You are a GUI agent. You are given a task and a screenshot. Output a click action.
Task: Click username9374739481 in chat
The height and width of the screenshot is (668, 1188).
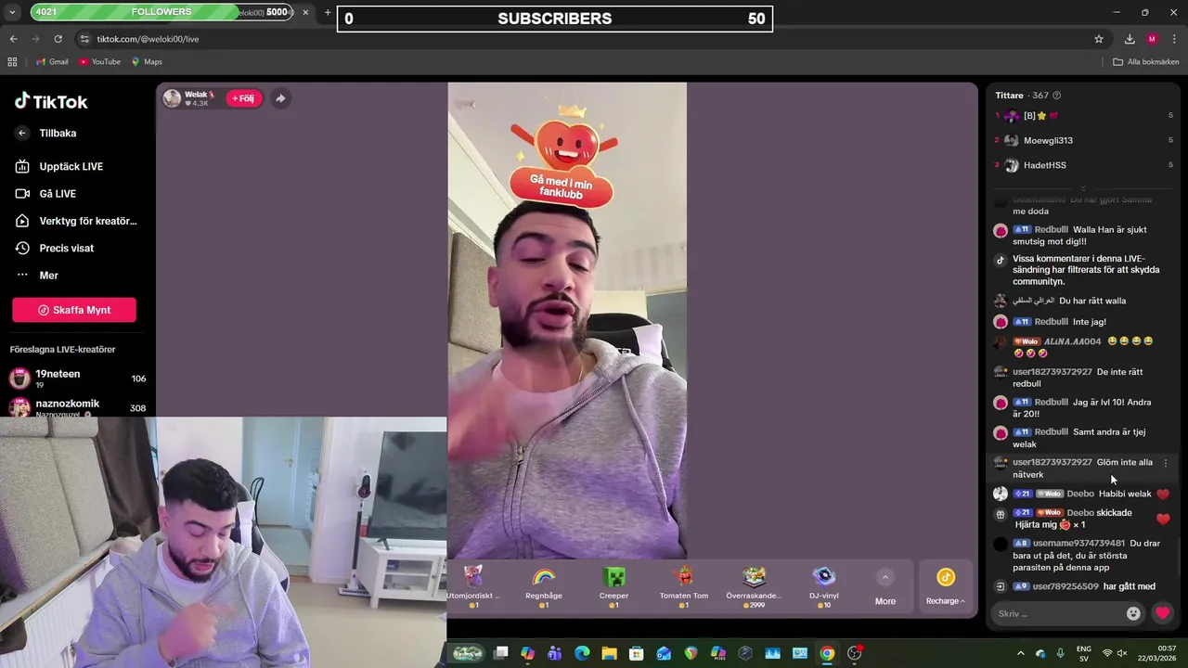tap(1078, 543)
